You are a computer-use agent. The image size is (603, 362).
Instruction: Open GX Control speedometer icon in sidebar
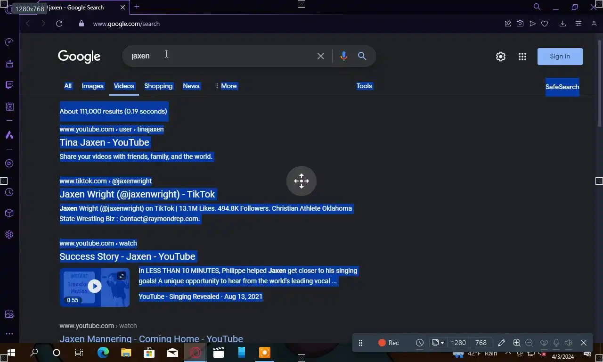(9, 42)
